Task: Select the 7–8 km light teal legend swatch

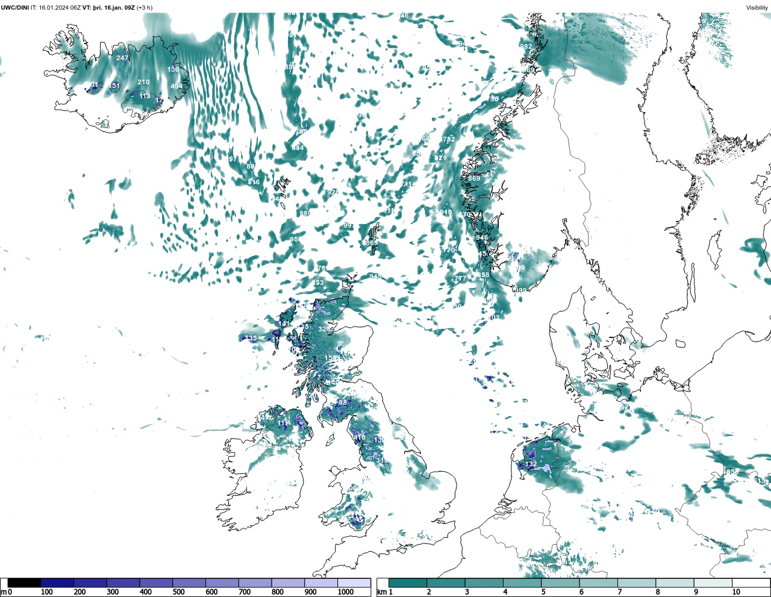Action: (x=637, y=583)
